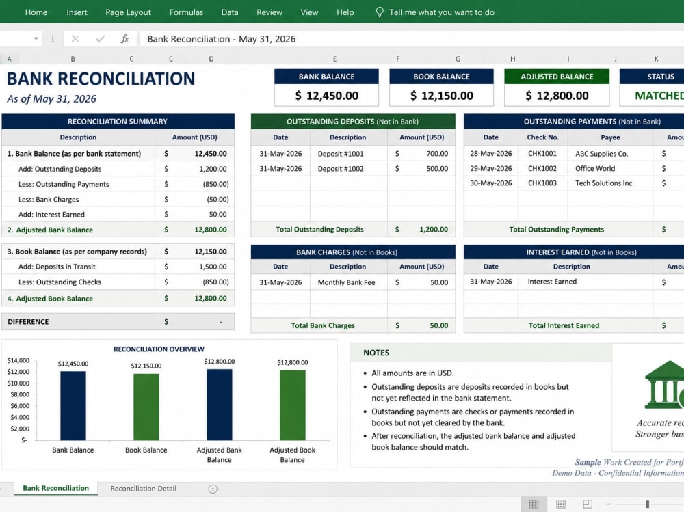The width and height of the screenshot is (684, 512).
Task: Select the RECONCILIATION OVERVIEW chart title
Action: [x=159, y=349]
